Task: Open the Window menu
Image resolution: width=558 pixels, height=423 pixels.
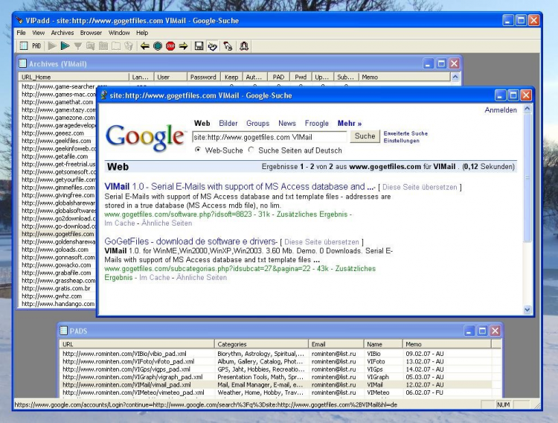Action: pos(119,33)
